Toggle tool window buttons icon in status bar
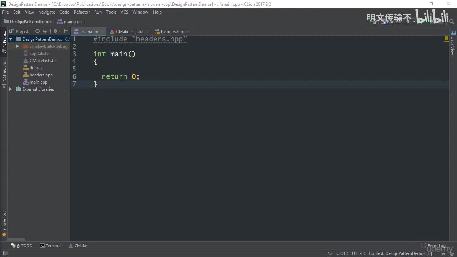The height and width of the screenshot is (257, 457). tap(5, 253)
